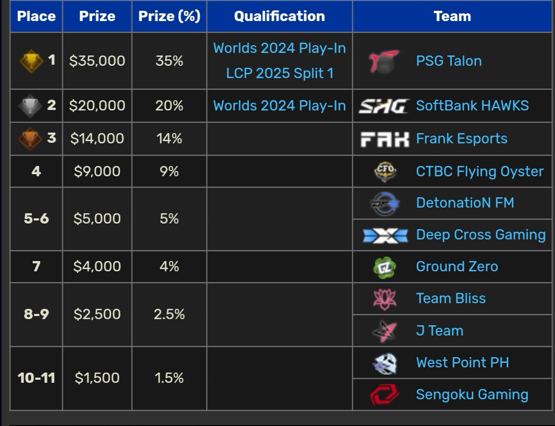Go to the CTBC Flying Oyster page
The height and width of the screenshot is (426, 555).
479,172
